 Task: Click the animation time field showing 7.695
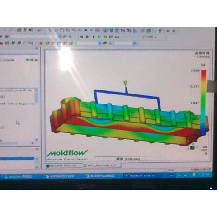coord(151,37)
